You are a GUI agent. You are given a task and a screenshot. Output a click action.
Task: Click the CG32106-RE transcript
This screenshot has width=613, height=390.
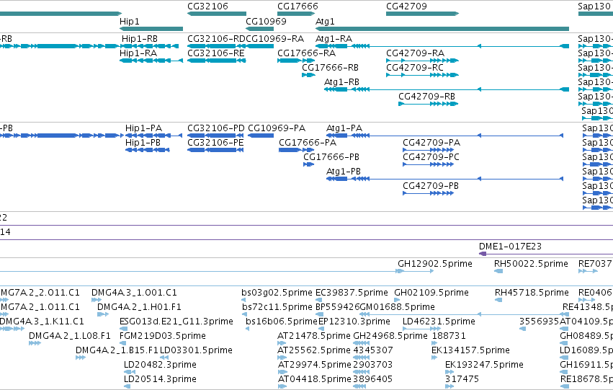(217, 61)
